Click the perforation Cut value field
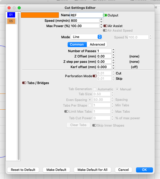Image resolution: width=160 pixels, height=179 pixels. [104, 73]
